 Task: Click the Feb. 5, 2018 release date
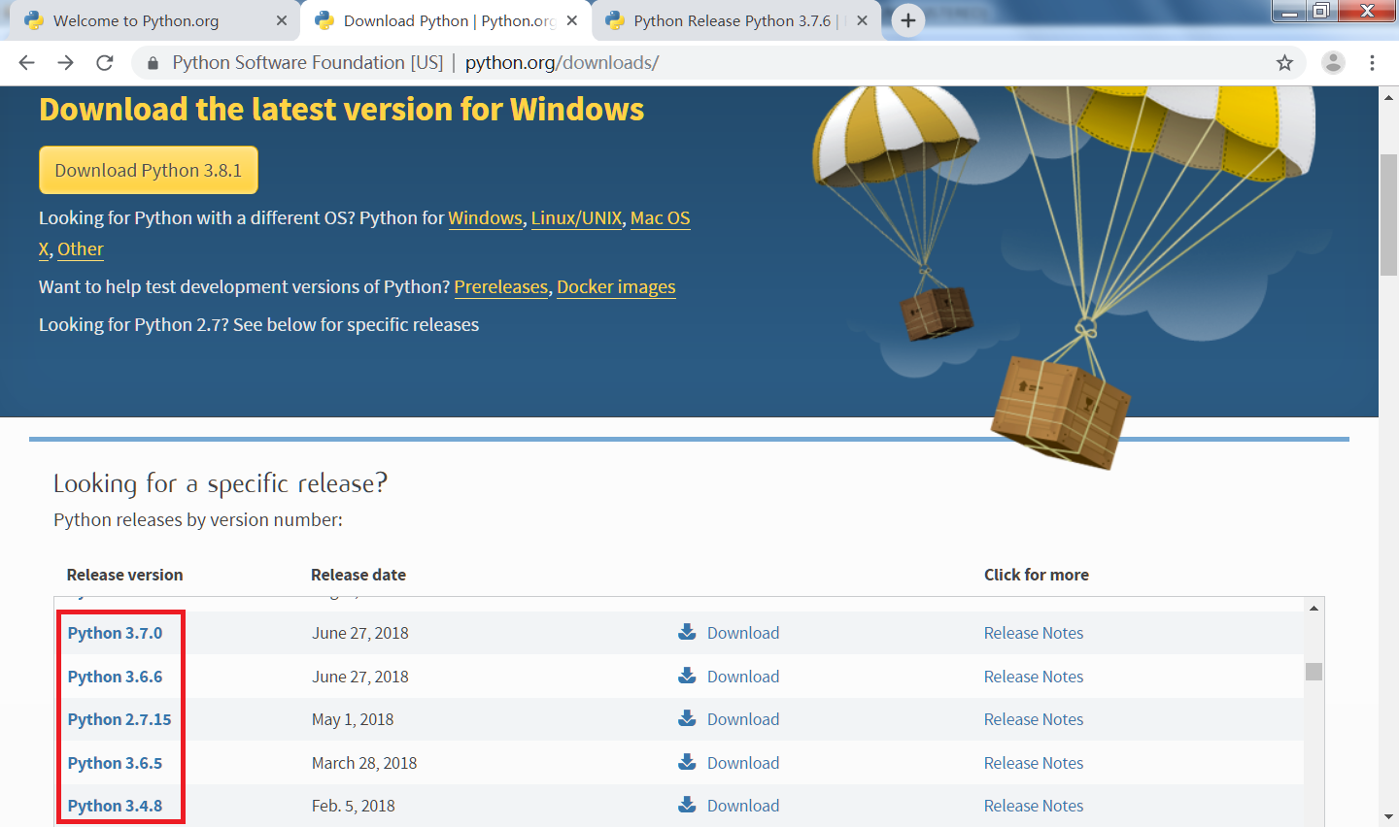pos(354,806)
